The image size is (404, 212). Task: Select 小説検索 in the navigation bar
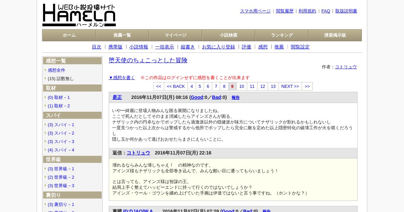229,35
